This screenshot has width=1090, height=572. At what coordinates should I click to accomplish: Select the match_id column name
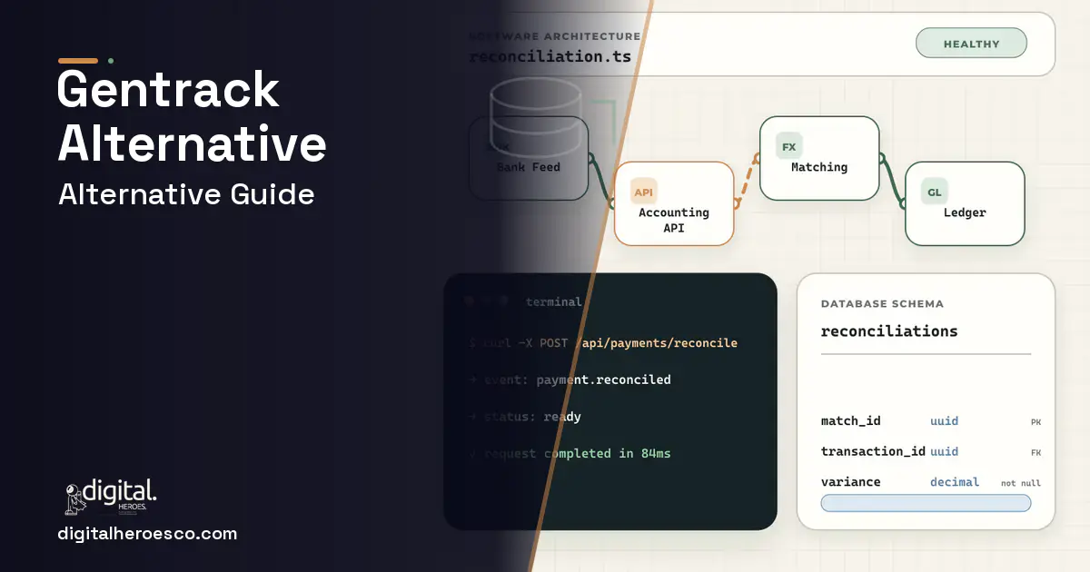pos(850,421)
